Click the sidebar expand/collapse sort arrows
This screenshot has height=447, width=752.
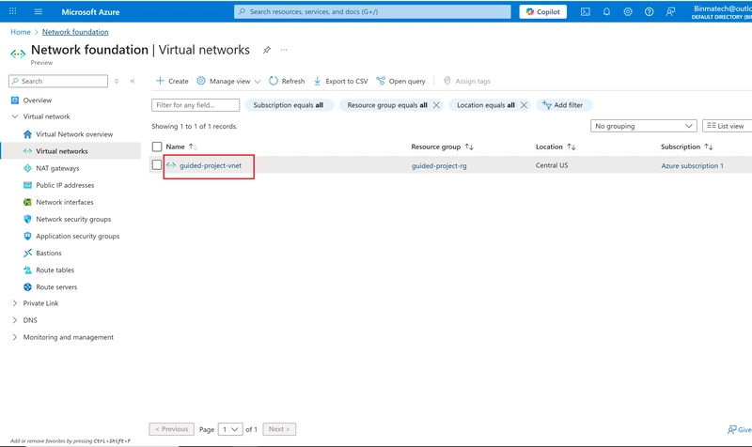[x=117, y=81]
